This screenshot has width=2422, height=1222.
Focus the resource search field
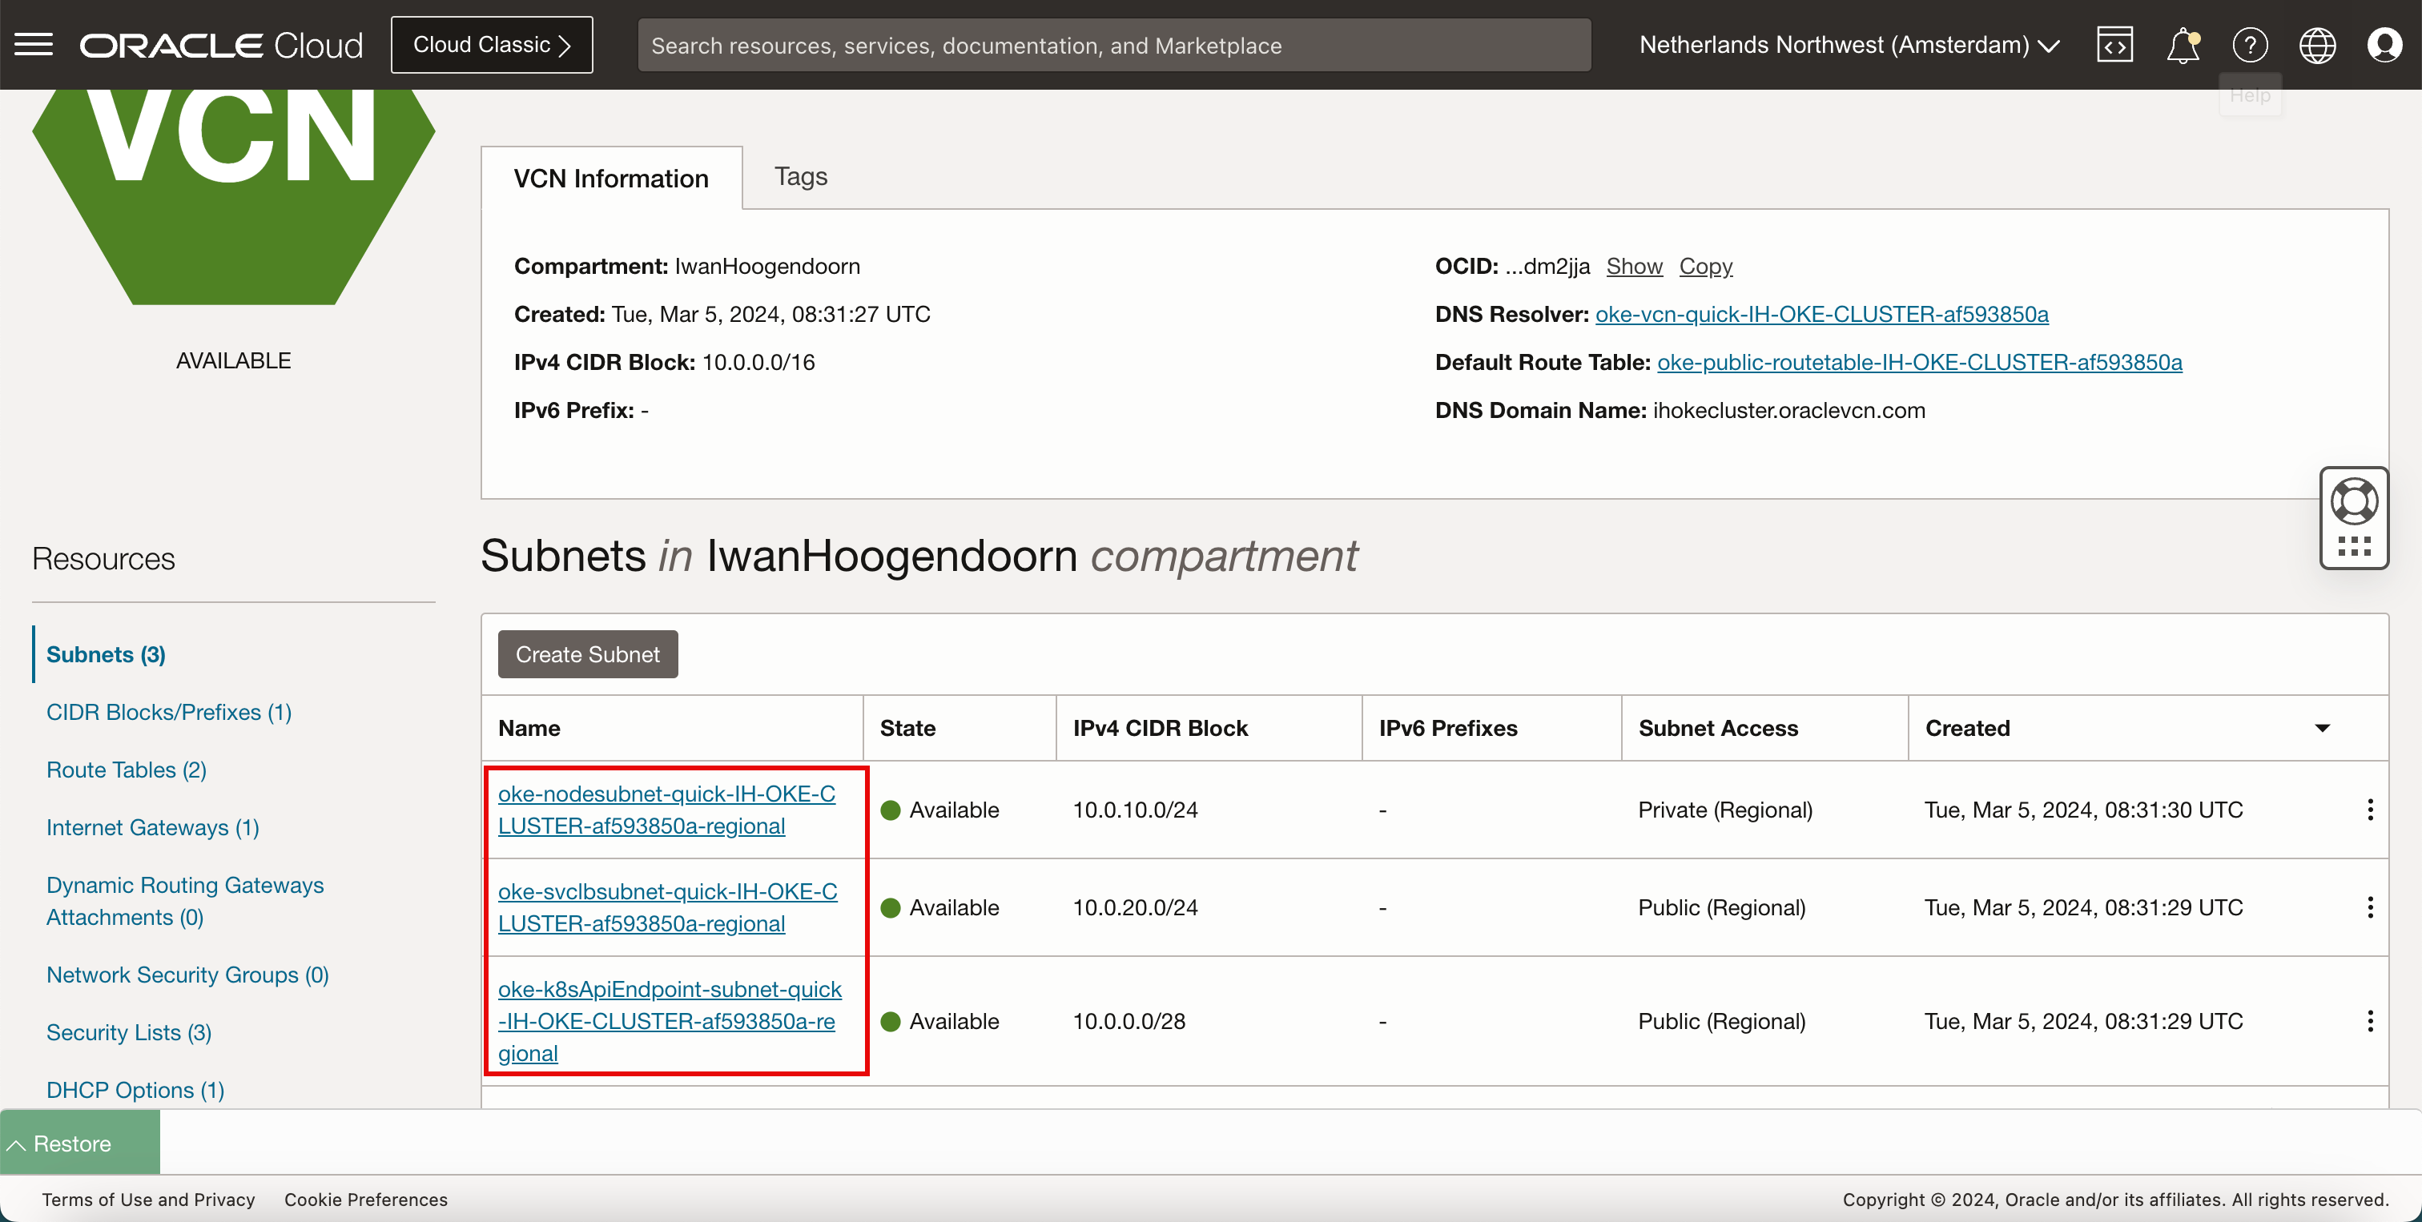click(x=1113, y=45)
